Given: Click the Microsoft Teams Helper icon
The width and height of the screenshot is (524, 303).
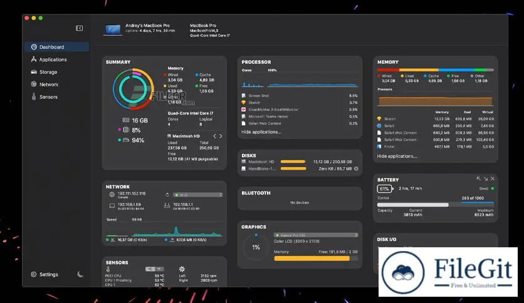Looking at the screenshot, I should 244,116.
